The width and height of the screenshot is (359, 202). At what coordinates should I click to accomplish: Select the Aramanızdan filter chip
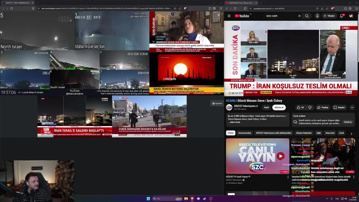[245, 133]
